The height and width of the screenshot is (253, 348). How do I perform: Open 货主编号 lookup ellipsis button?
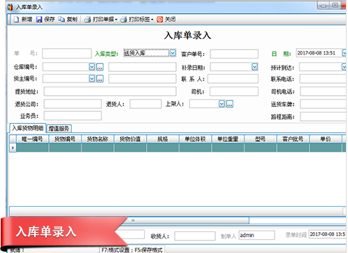100,79
